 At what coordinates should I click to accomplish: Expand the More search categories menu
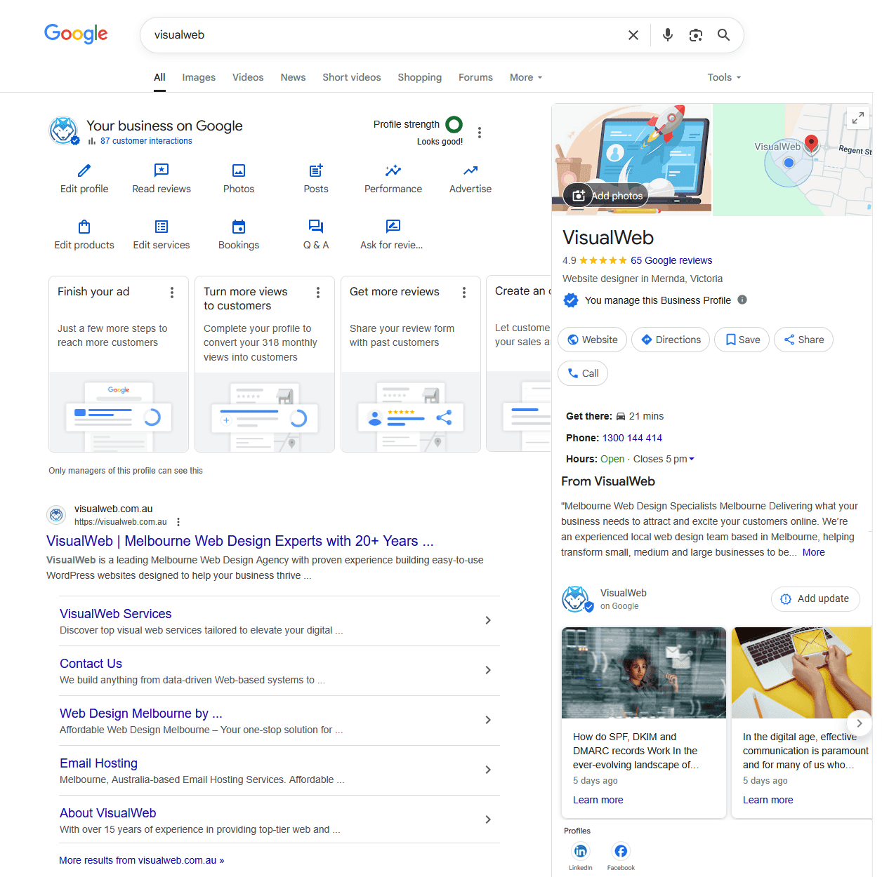pyautogui.click(x=524, y=77)
